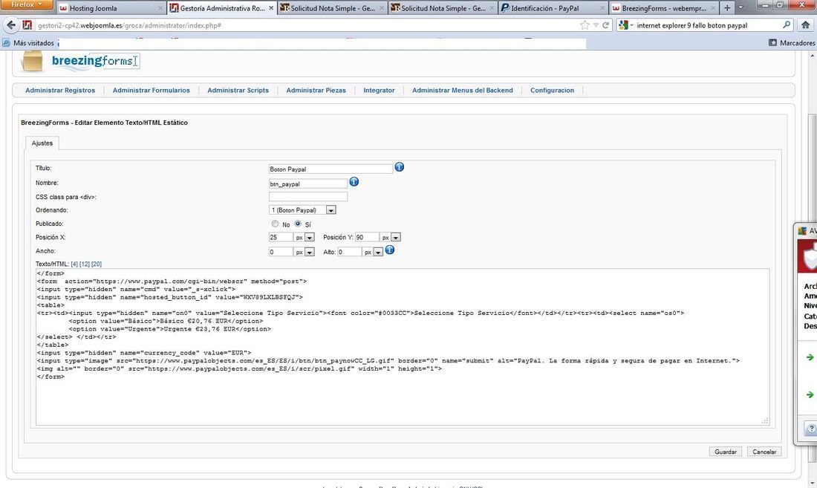Viewport: 817px width, 488px height.
Task: Click the Urgente €23,76 EUR option line
Action: (170, 328)
